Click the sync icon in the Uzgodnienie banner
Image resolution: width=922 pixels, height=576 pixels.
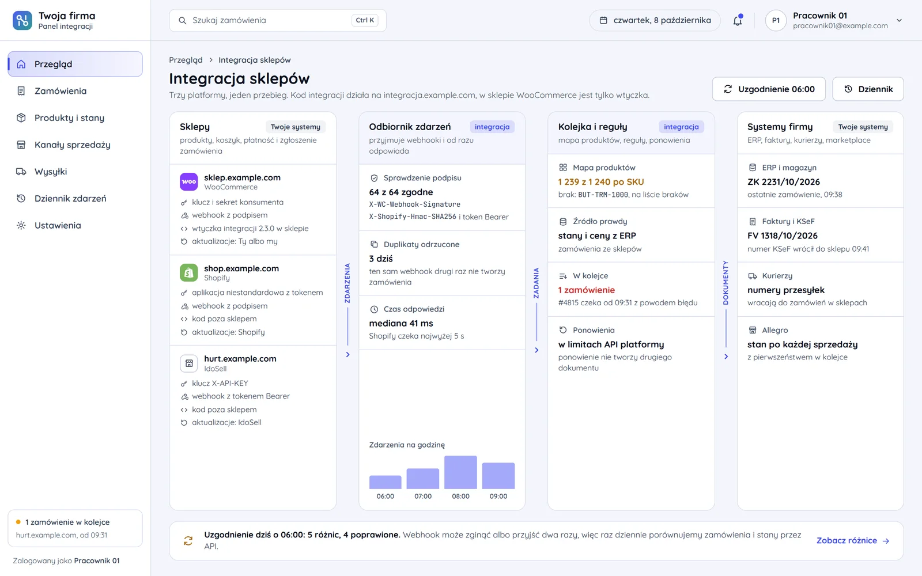click(188, 540)
